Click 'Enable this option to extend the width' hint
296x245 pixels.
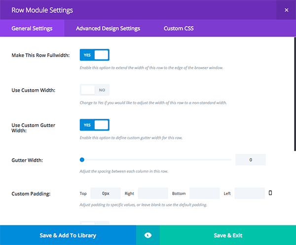tap(151, 68)
